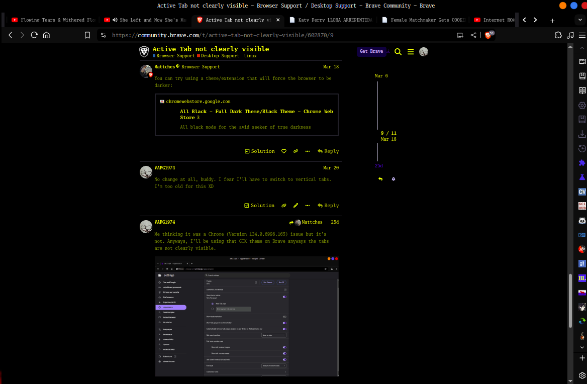Click the linux tag
587x384 pixels.
(x=250, y=56)
